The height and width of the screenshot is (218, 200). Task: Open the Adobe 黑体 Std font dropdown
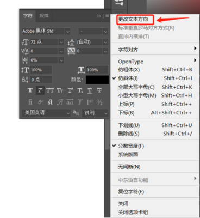coord(67,31)
